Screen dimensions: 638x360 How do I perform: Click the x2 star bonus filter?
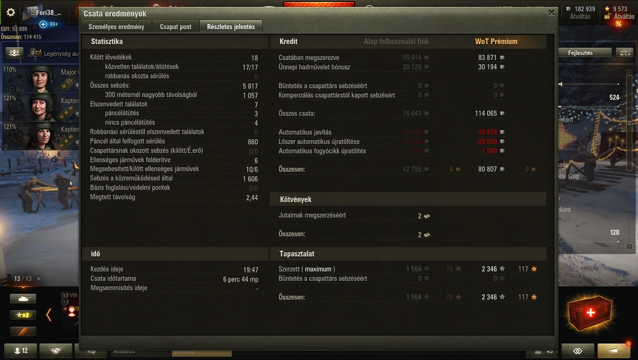click(23, 315)
